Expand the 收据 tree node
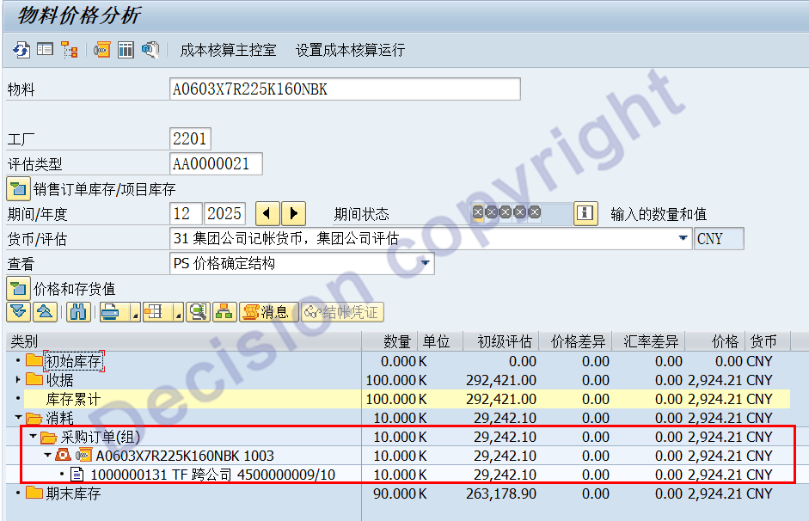 click(18, 380)
